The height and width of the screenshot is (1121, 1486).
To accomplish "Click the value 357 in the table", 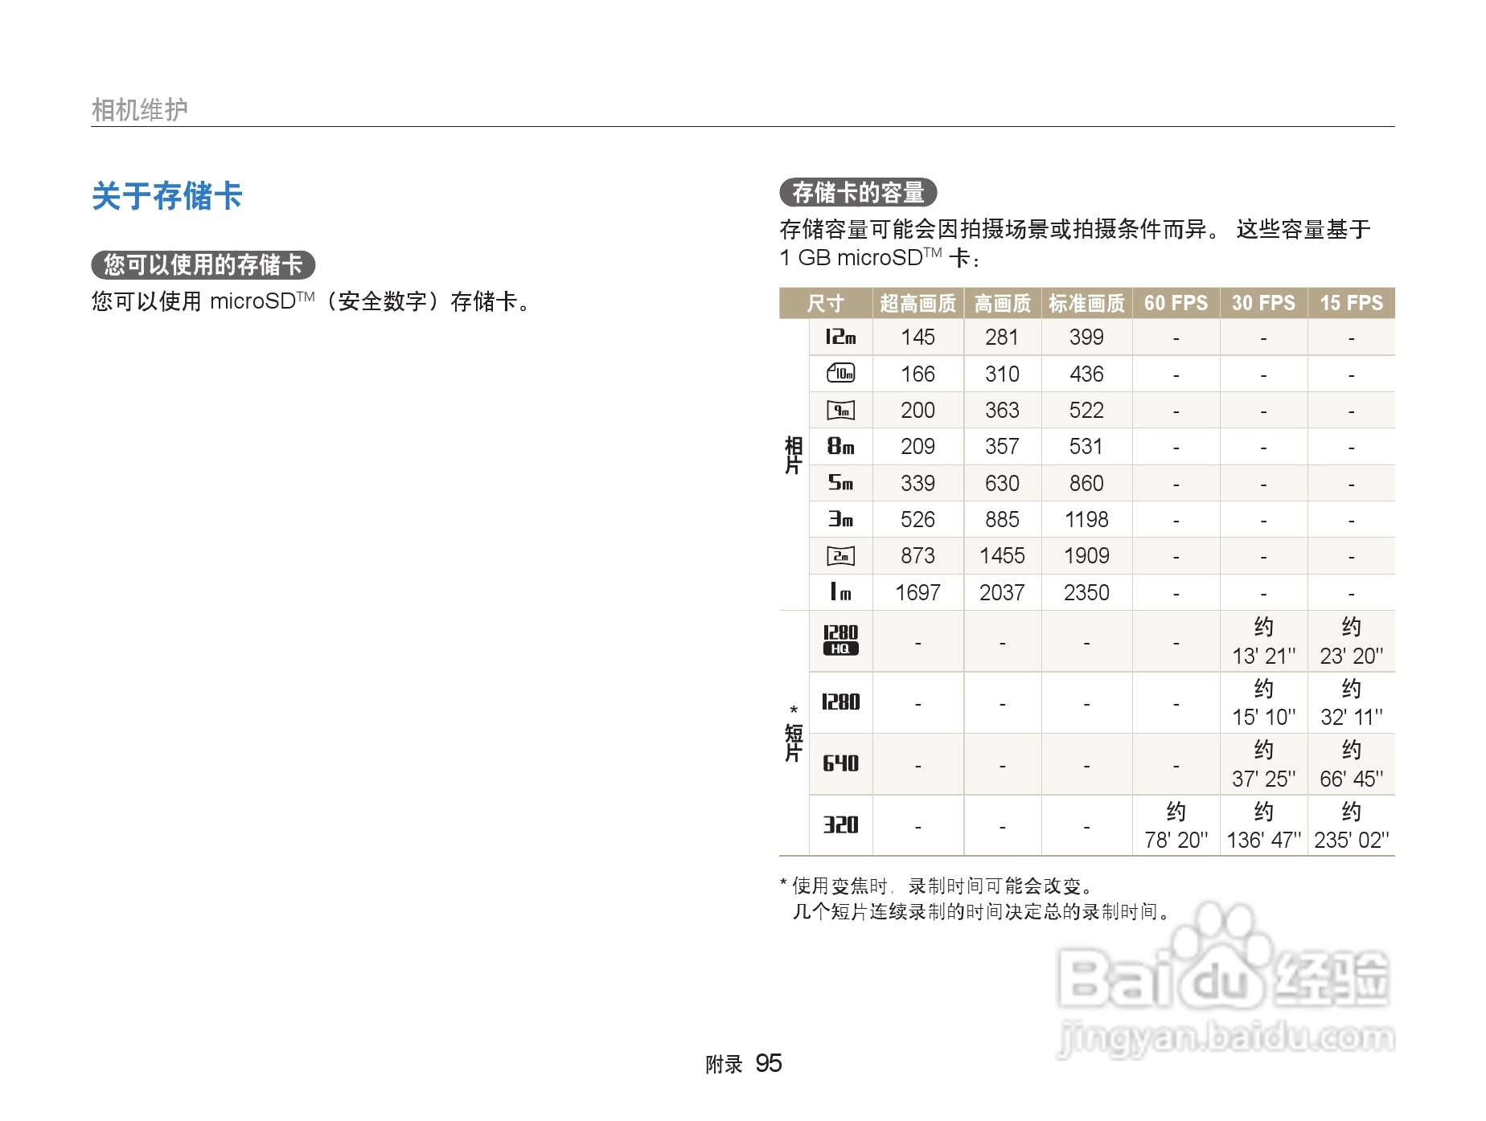I will click(1002, 447).
